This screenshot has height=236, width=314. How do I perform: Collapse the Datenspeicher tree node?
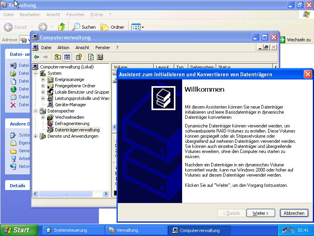(36, 111)
